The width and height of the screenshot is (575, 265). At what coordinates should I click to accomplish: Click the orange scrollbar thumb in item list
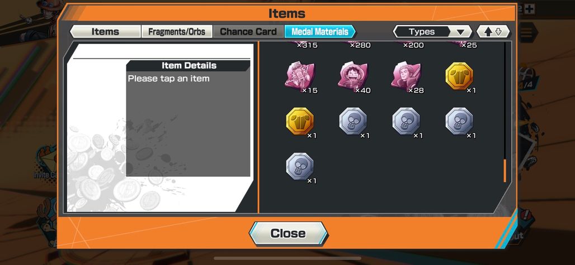click(x=505, y=170)
